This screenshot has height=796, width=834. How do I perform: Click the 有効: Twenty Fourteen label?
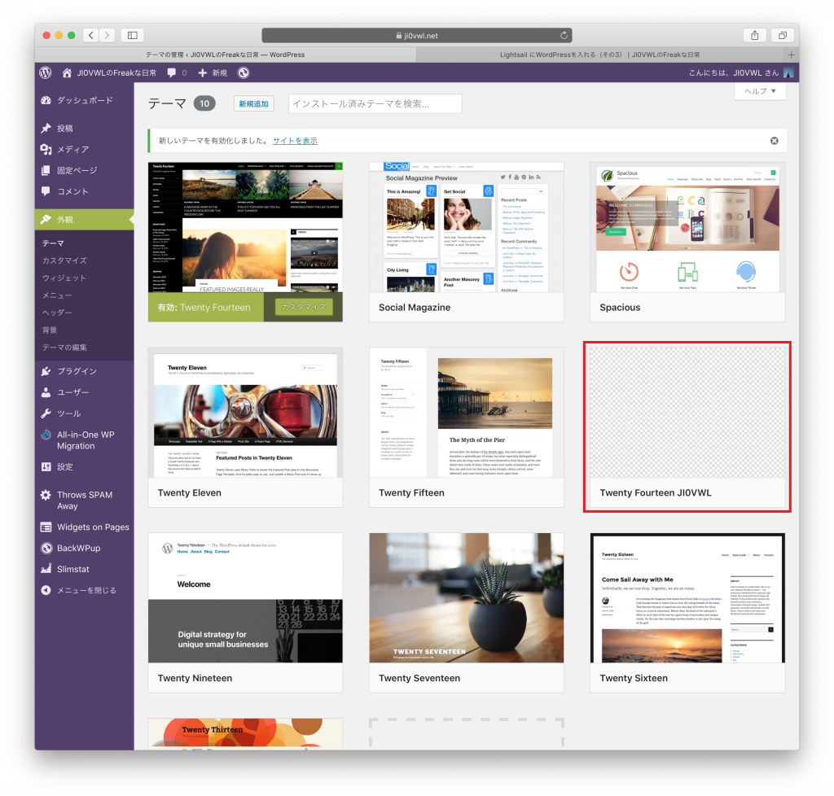(x=204, y=307)
